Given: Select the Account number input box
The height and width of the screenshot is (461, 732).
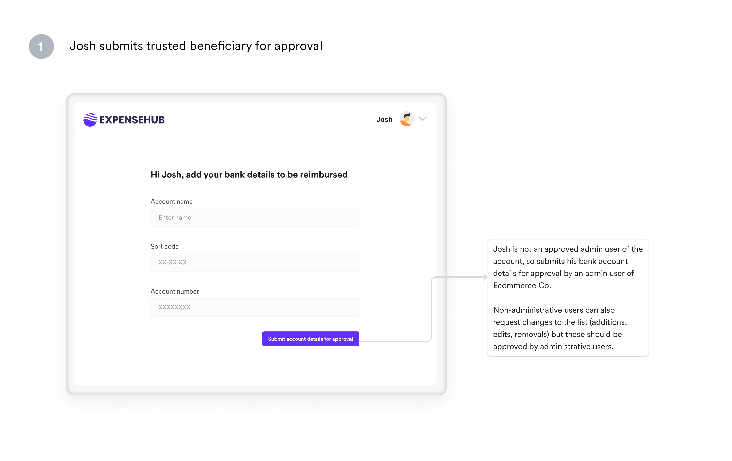Looking at the screenshot, I should click(x=255, y=307).
